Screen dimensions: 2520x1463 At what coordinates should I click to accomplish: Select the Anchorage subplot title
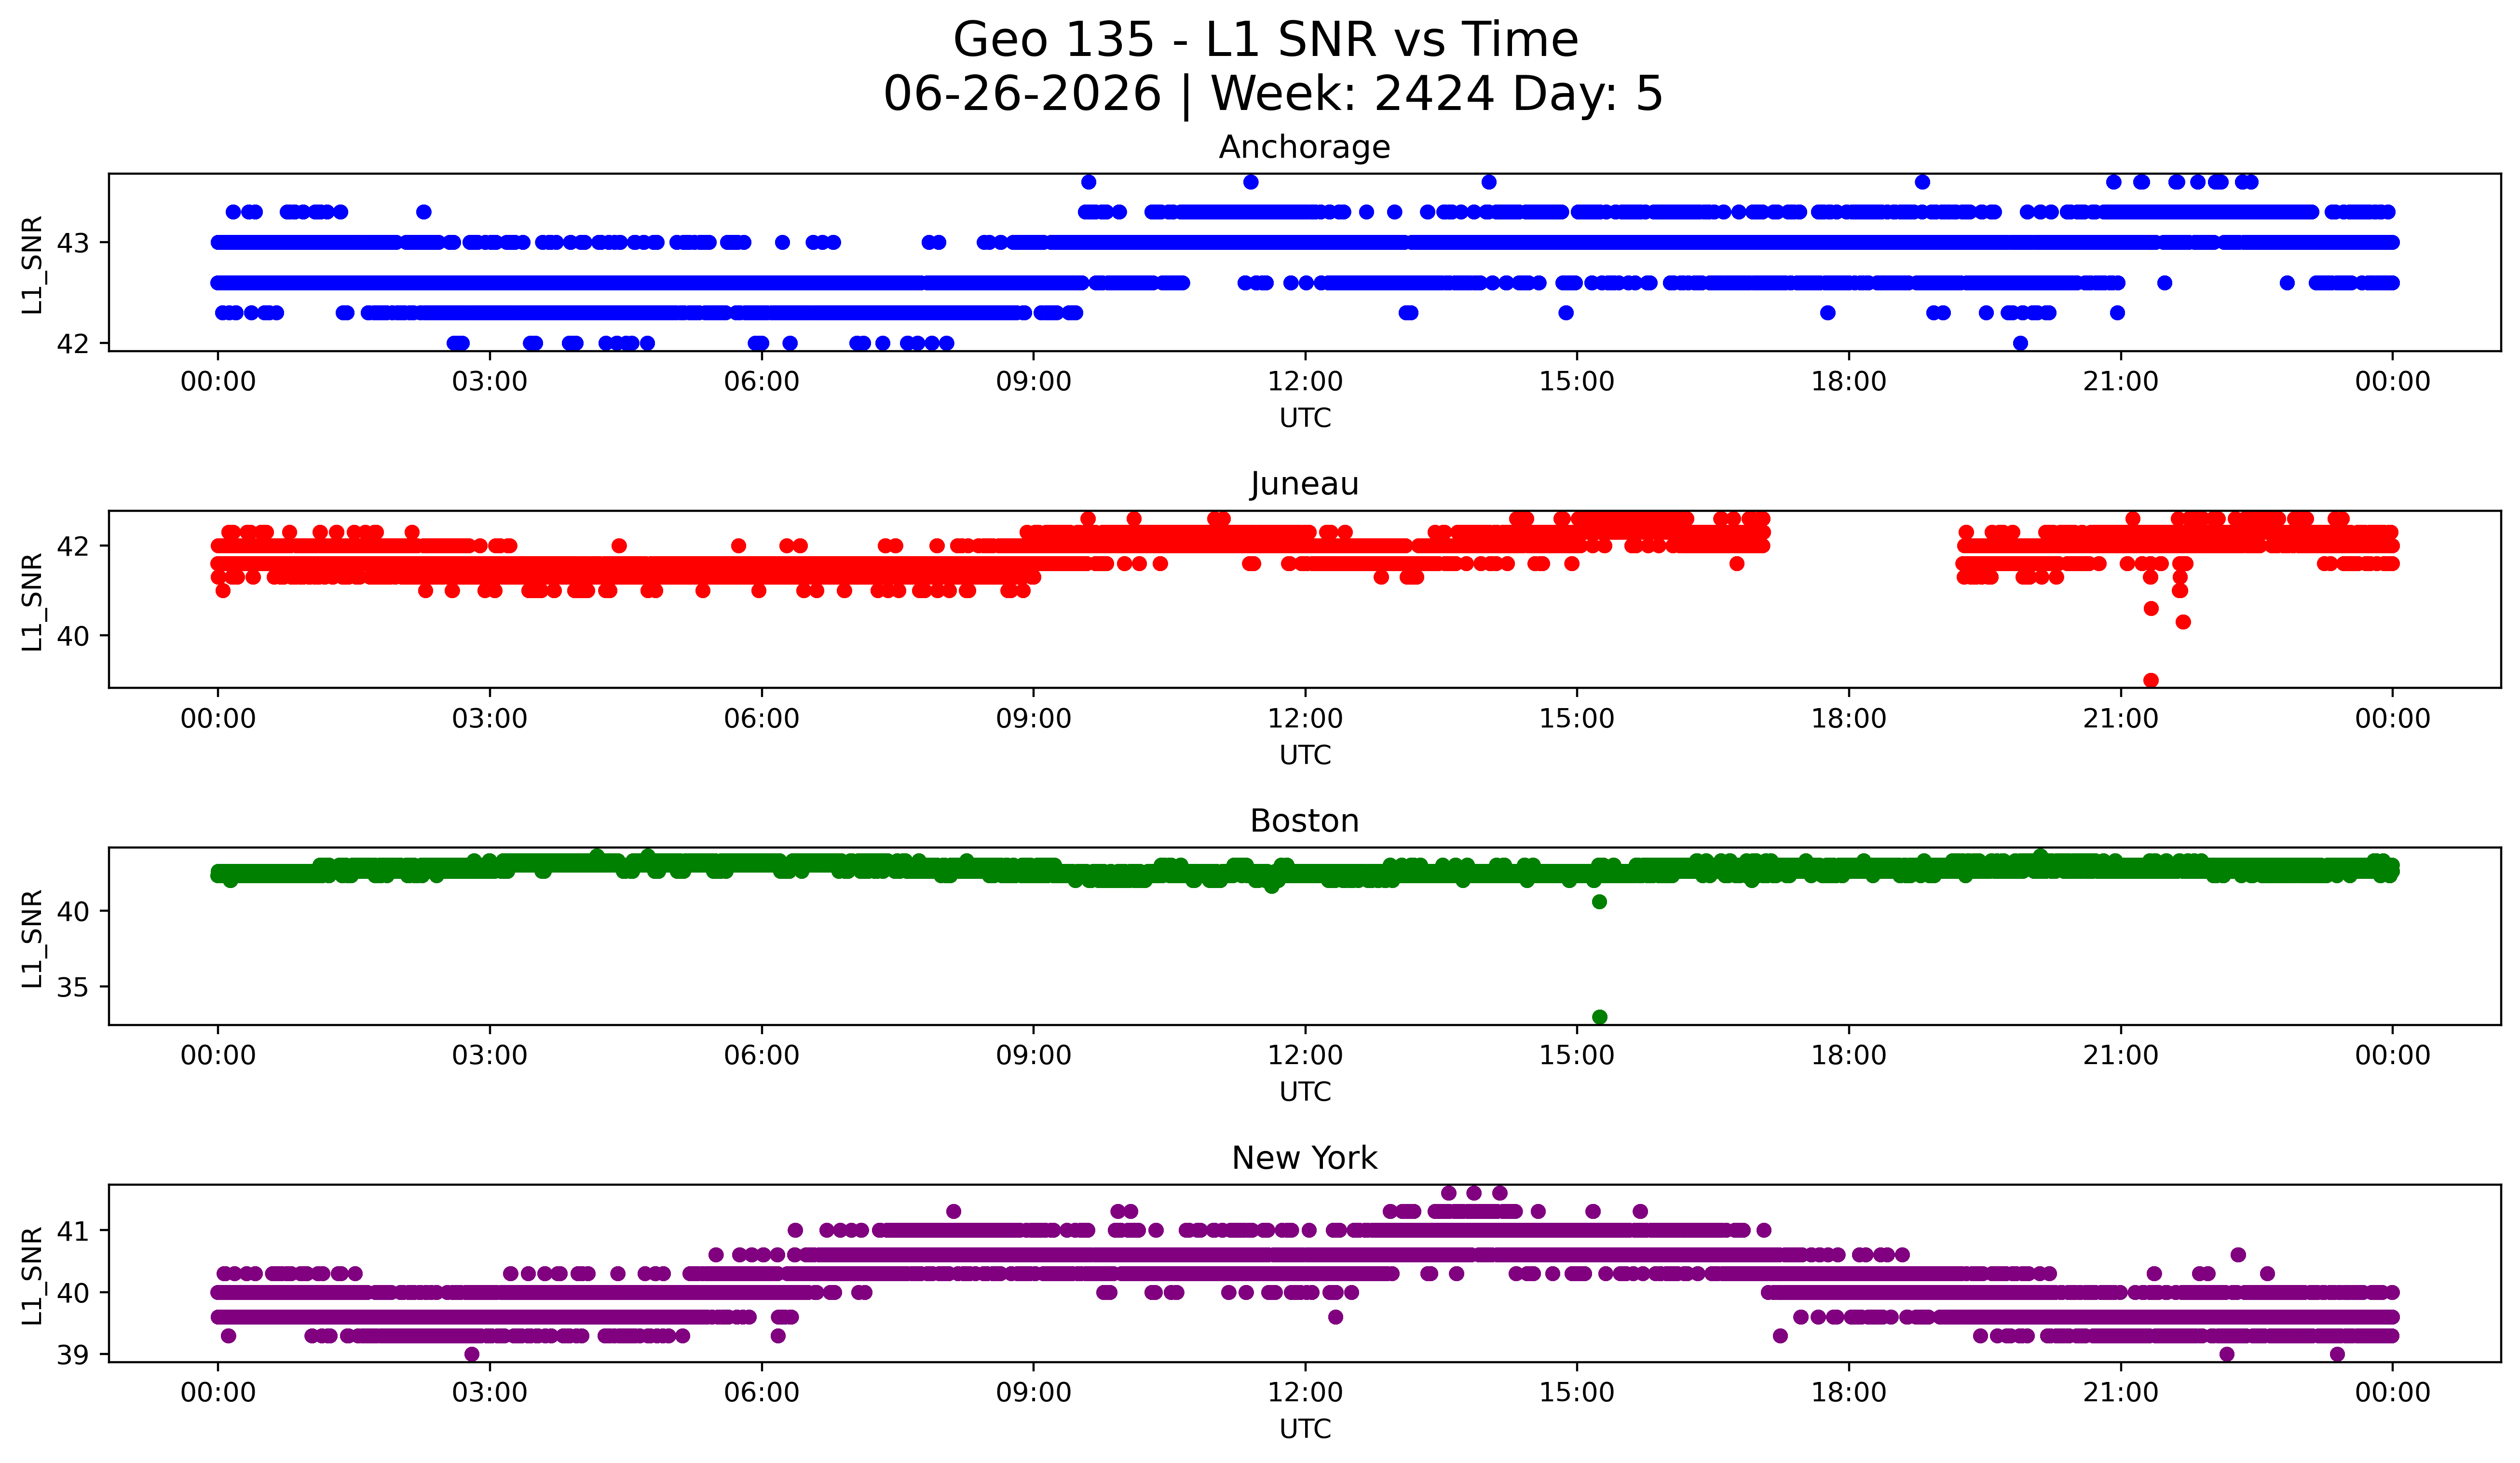[1304, 147]
